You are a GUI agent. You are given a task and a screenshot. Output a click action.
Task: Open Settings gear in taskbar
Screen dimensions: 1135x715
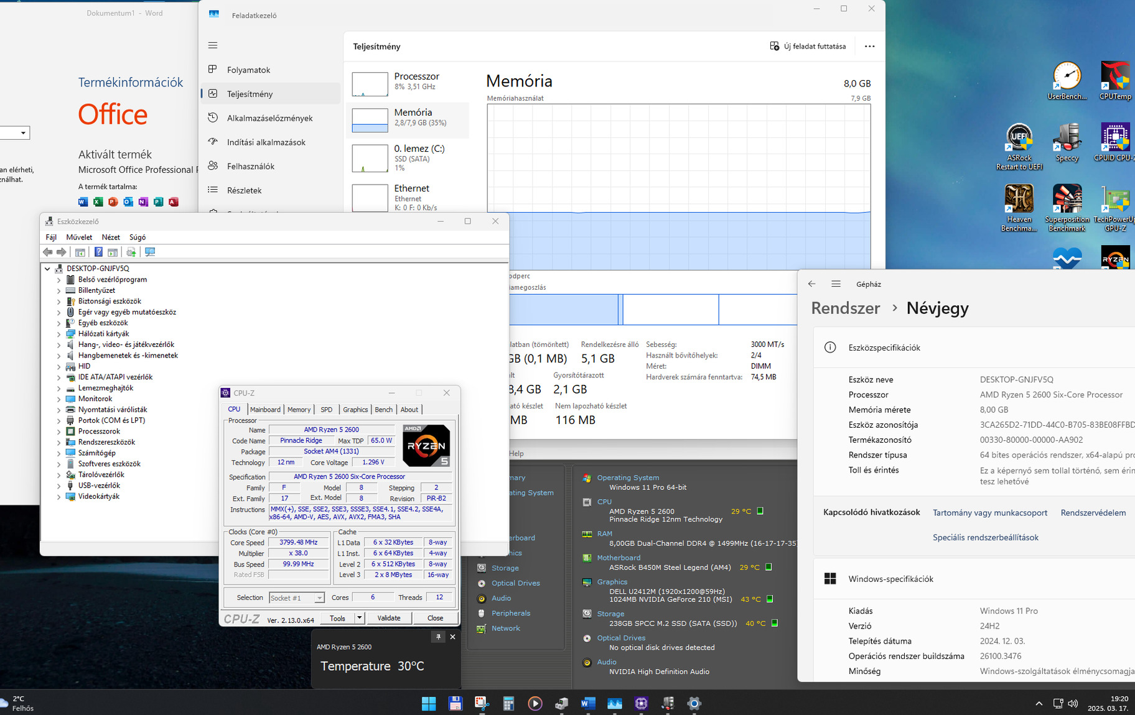694,703
